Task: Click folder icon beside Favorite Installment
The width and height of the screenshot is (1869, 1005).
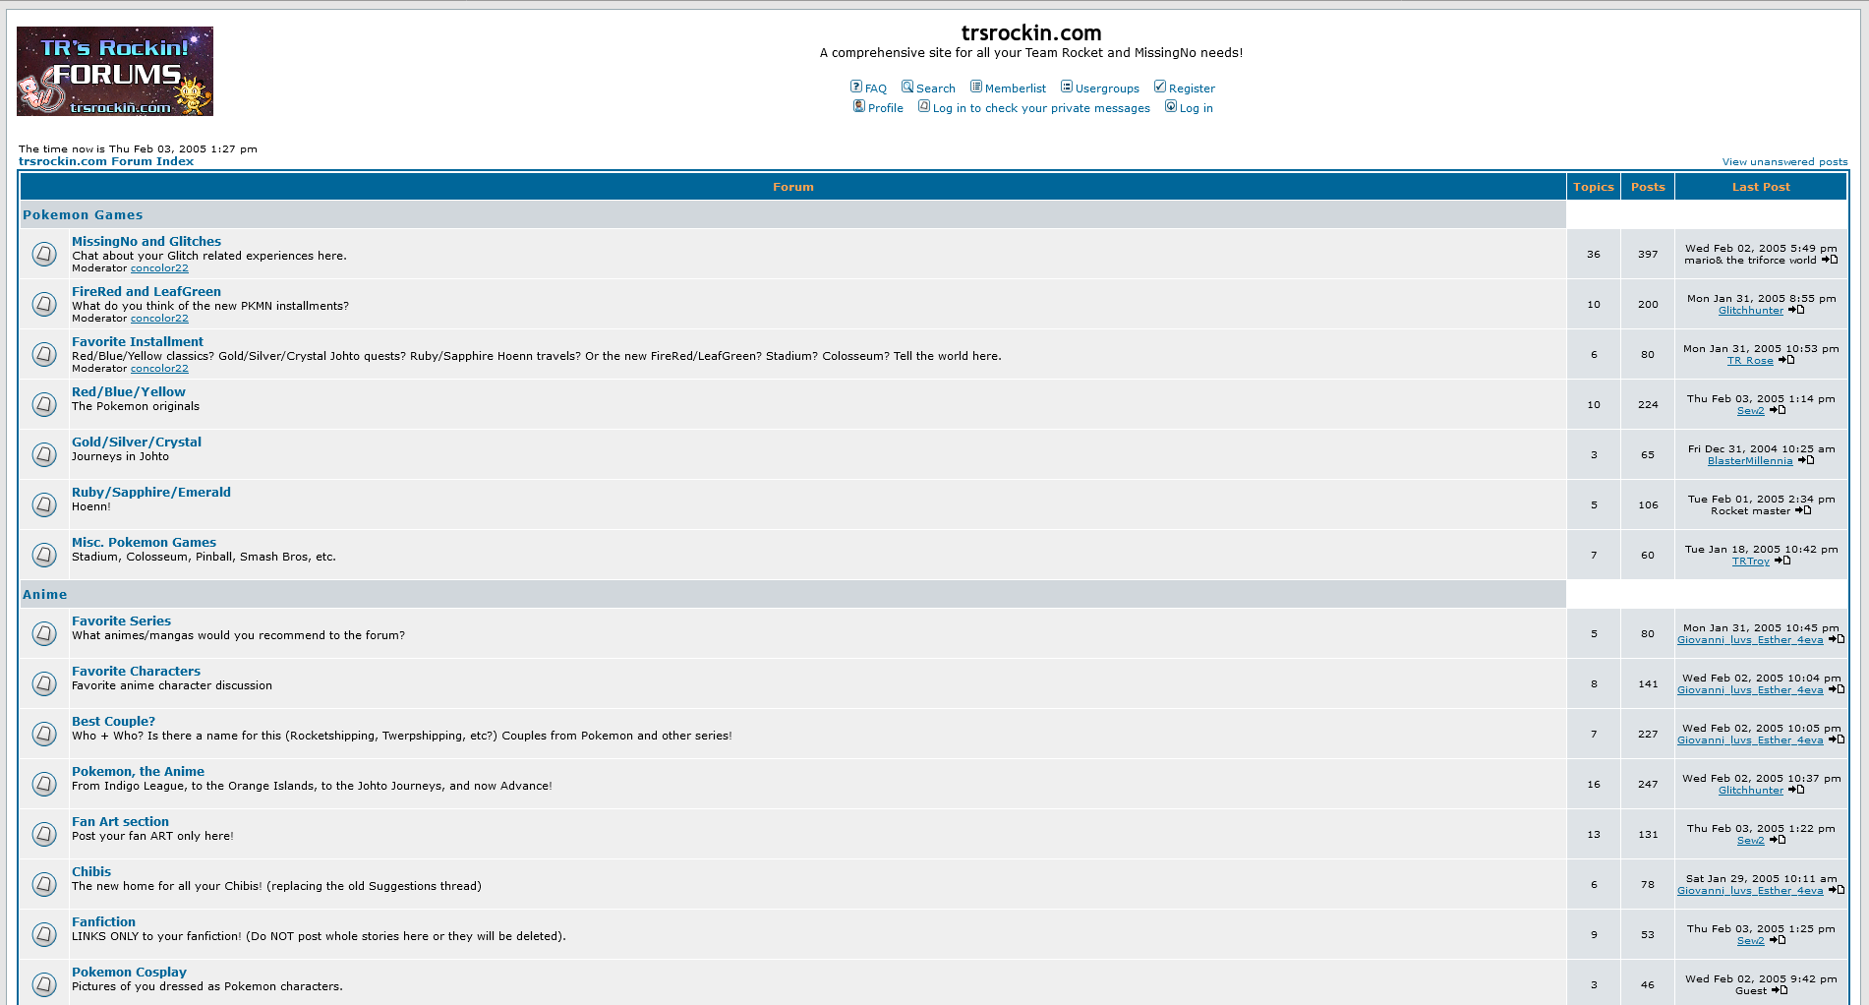Action: point(44,354)
